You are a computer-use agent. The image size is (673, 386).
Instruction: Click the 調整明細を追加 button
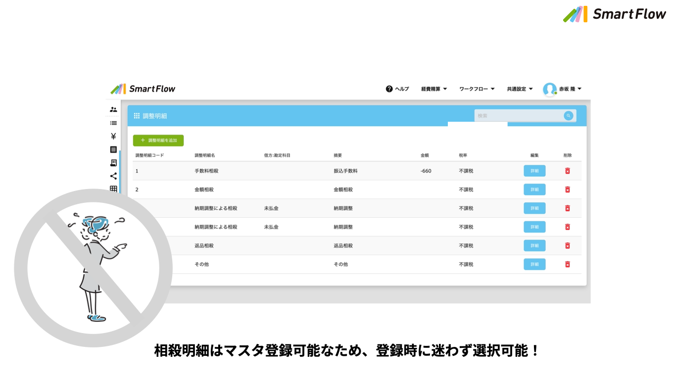pos(158,141)
